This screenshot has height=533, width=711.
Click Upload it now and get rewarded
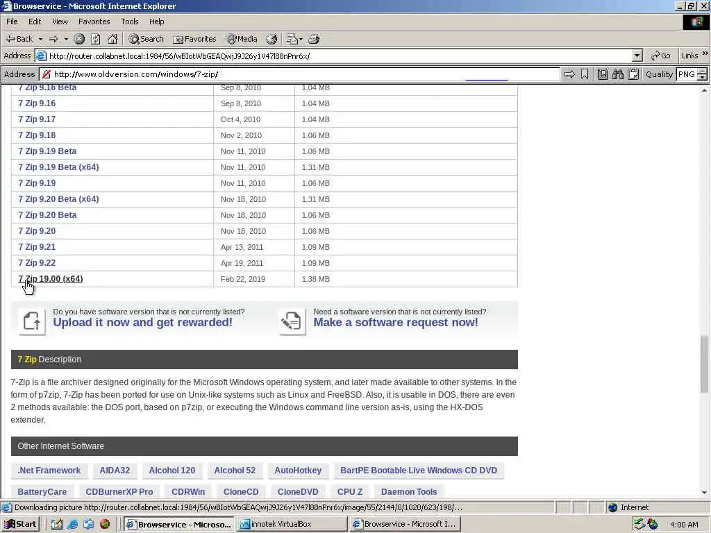142,322
